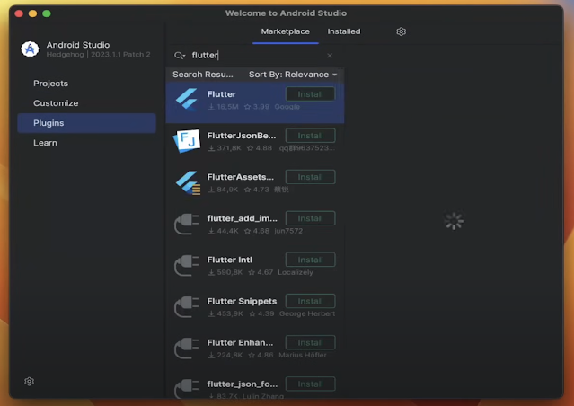Image resolution: width=574 pixels, height=406 pixels.
Task: Click the Flutter Intl plug icon
Action: point(187,265)
